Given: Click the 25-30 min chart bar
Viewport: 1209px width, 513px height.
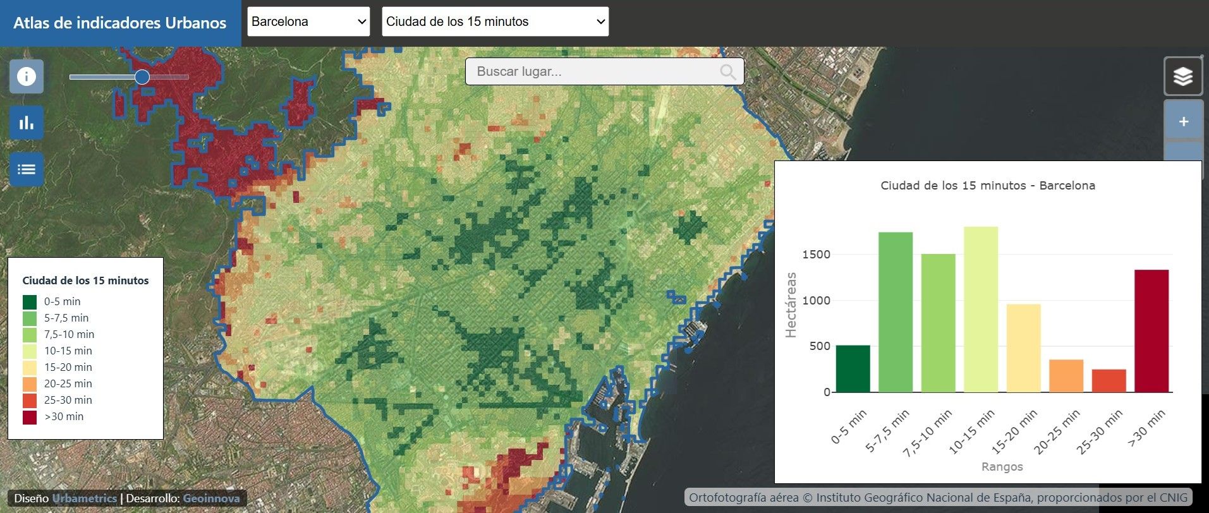Looking at the screenshot, I should 1109,381.
